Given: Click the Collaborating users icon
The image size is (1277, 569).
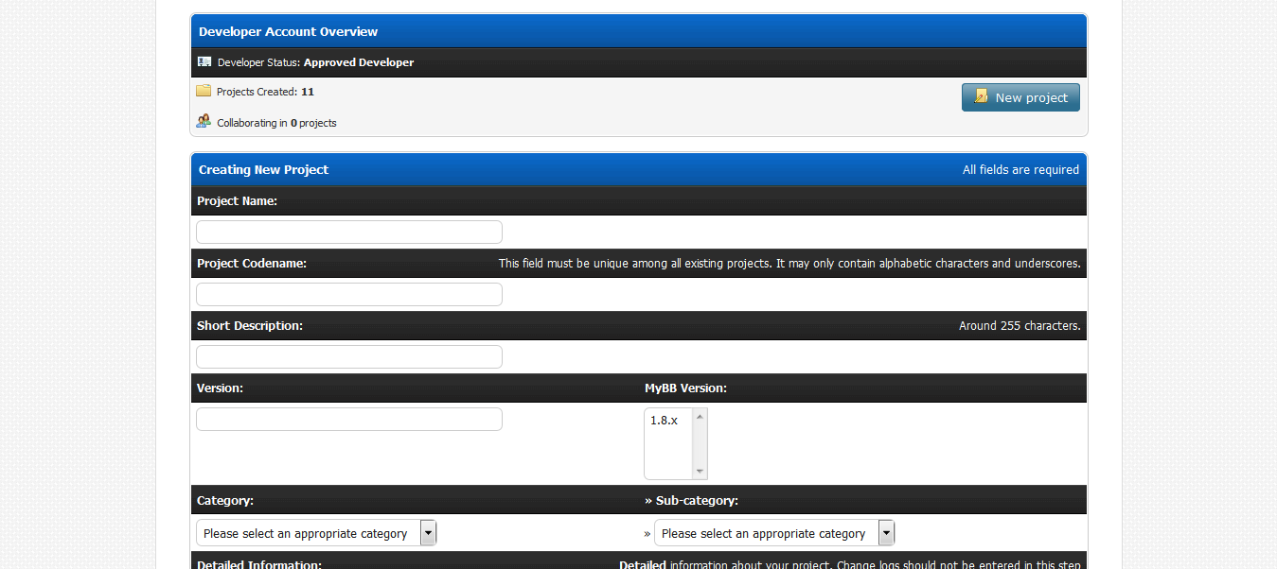Looking at the screenshot, I should click(x=204, y=121).
